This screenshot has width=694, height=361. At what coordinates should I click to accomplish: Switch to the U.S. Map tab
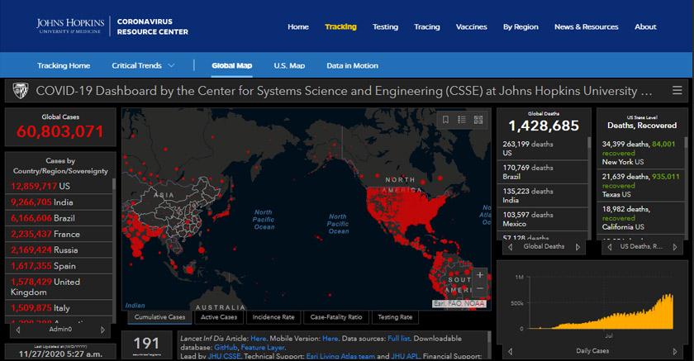coord(289,65)
